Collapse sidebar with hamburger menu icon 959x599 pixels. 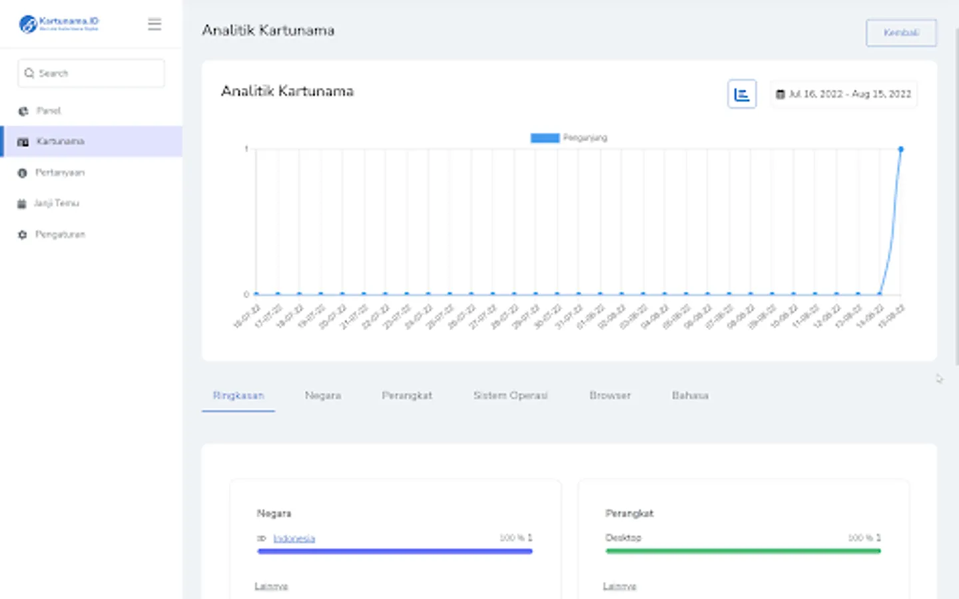click(155, 25)
